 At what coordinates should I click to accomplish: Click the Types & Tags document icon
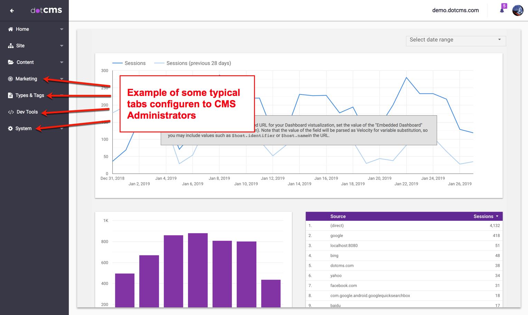10,96
